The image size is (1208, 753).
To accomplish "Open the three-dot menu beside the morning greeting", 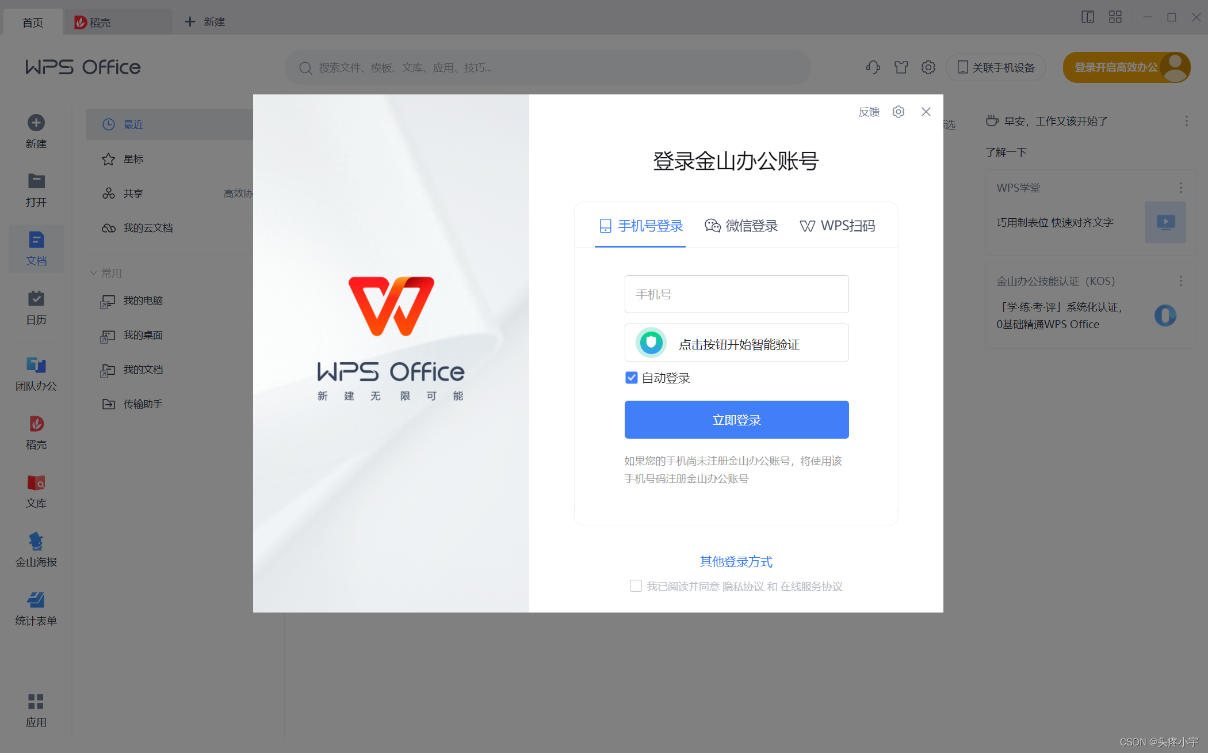I will pyautogui.click(x=1186, y=121).
